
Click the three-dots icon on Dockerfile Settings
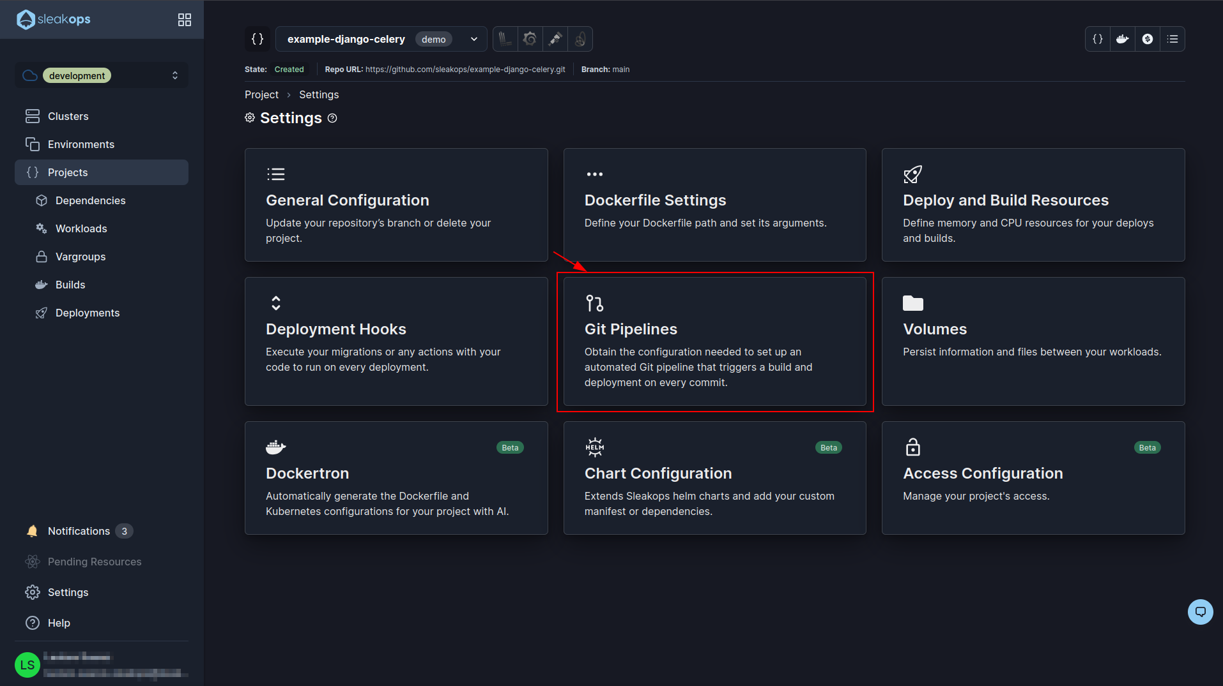click(594, 174)
